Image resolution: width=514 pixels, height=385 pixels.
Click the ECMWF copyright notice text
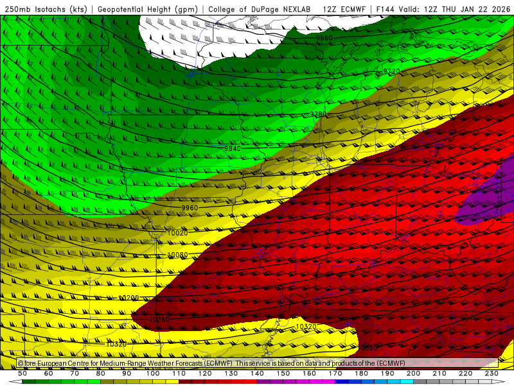click(x=211, y=363)
